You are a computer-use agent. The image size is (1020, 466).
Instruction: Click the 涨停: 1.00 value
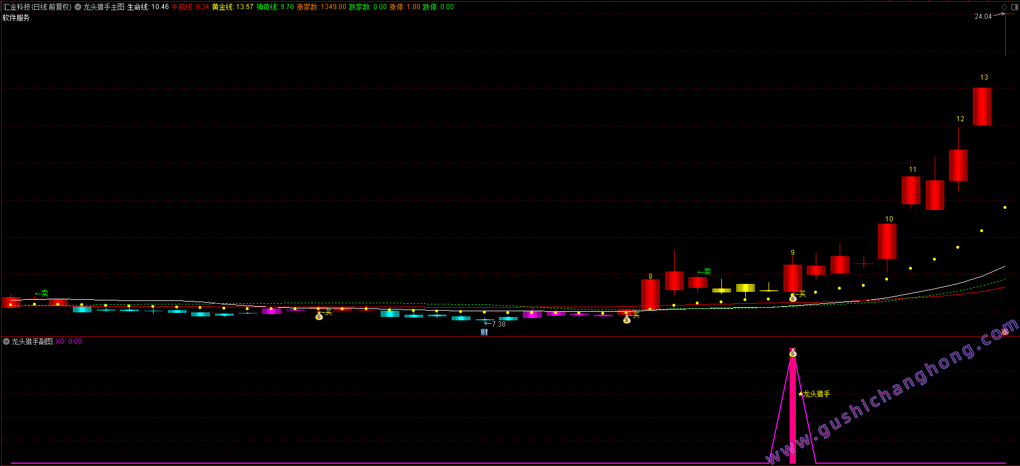405,7
